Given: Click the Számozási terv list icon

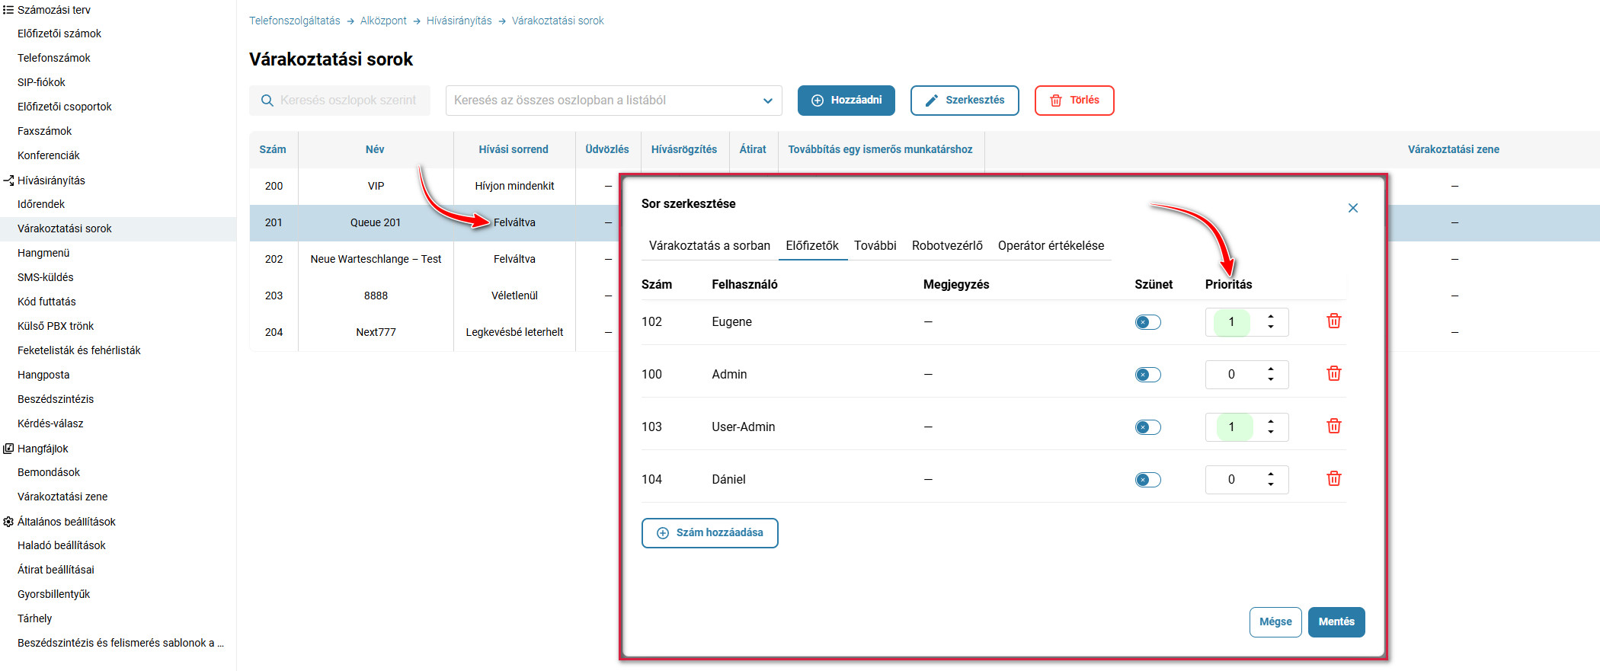Looking at the screenshot, I should [8, 10].
